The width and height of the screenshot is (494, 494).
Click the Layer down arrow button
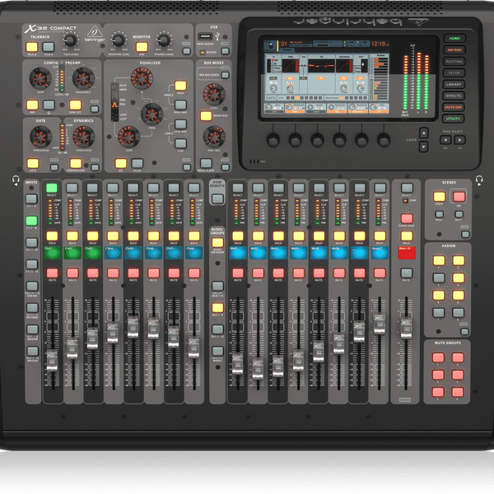pyautogui.click(x=424, y=147)
